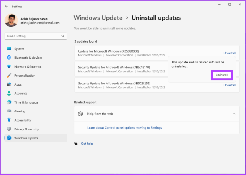Select the KB5012170 security update title

(114, 67)
